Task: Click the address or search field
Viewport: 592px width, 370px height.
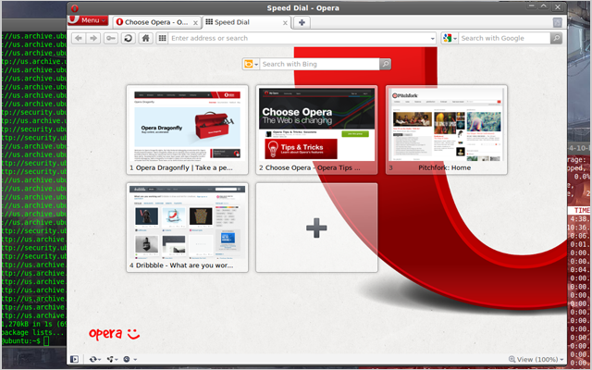Action: click(x=298, y=38)
